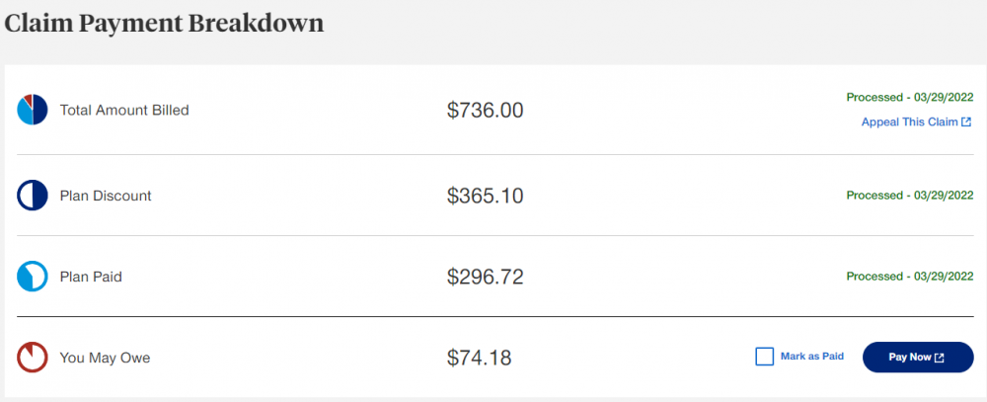Click the Mark as Paid label text

(811, 357)
